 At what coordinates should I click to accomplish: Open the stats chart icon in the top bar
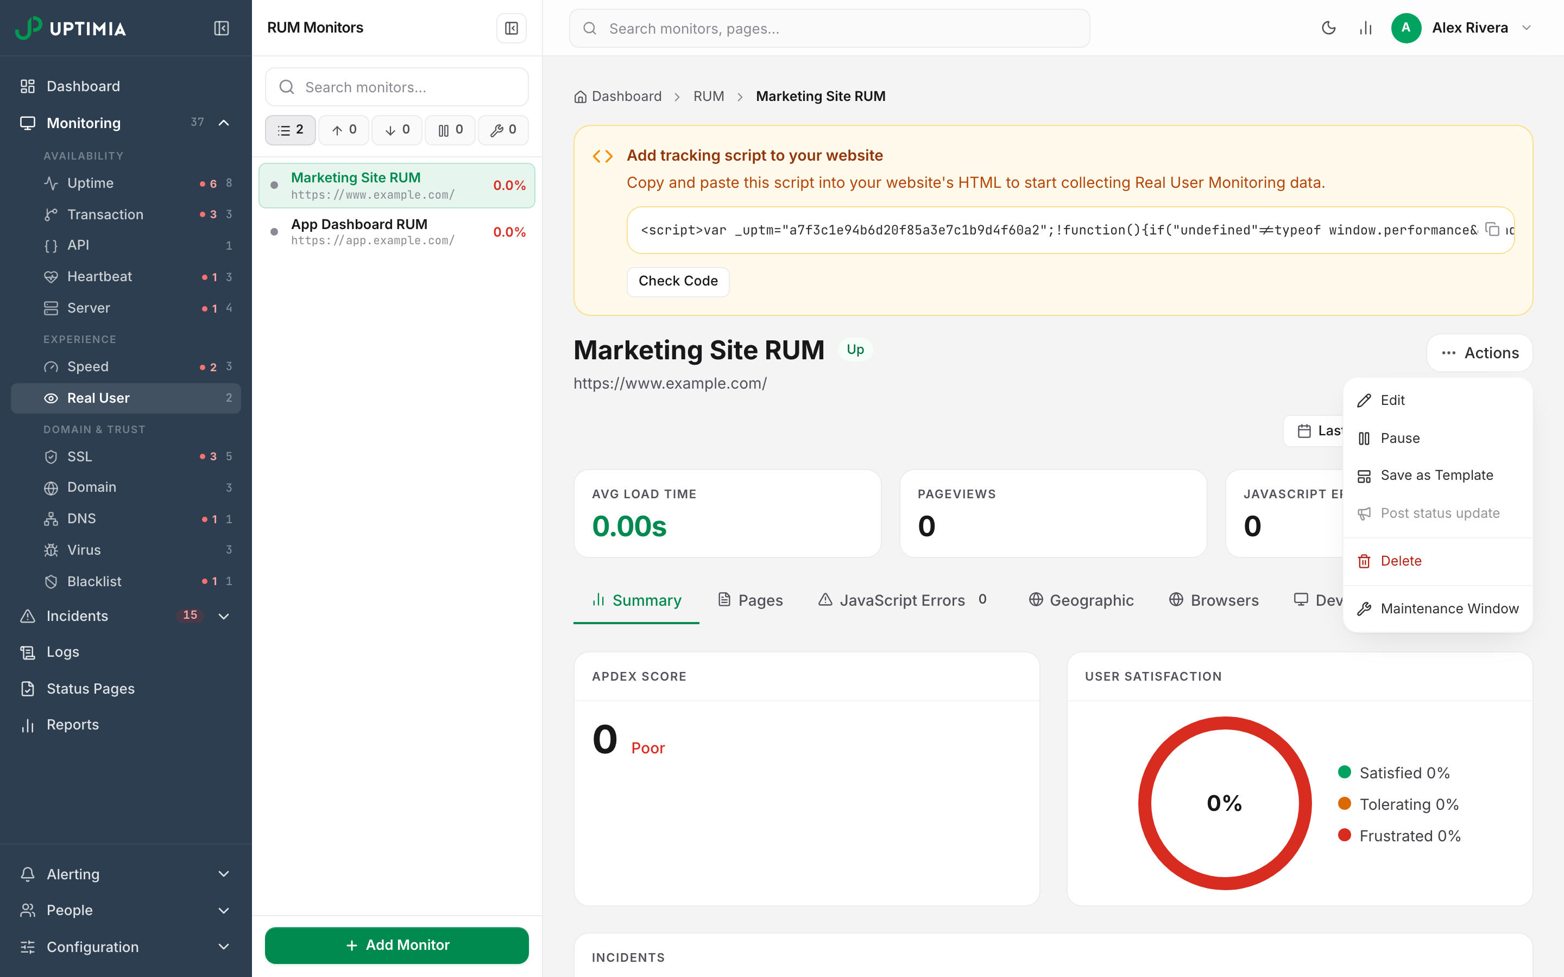tap(1366, 28)
